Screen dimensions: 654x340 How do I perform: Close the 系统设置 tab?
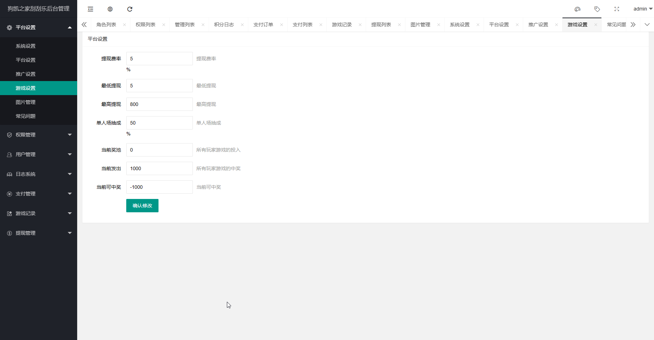pos(478,25)
